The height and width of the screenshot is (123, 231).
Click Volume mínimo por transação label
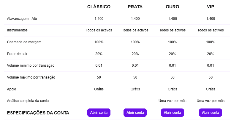(31, 66)
